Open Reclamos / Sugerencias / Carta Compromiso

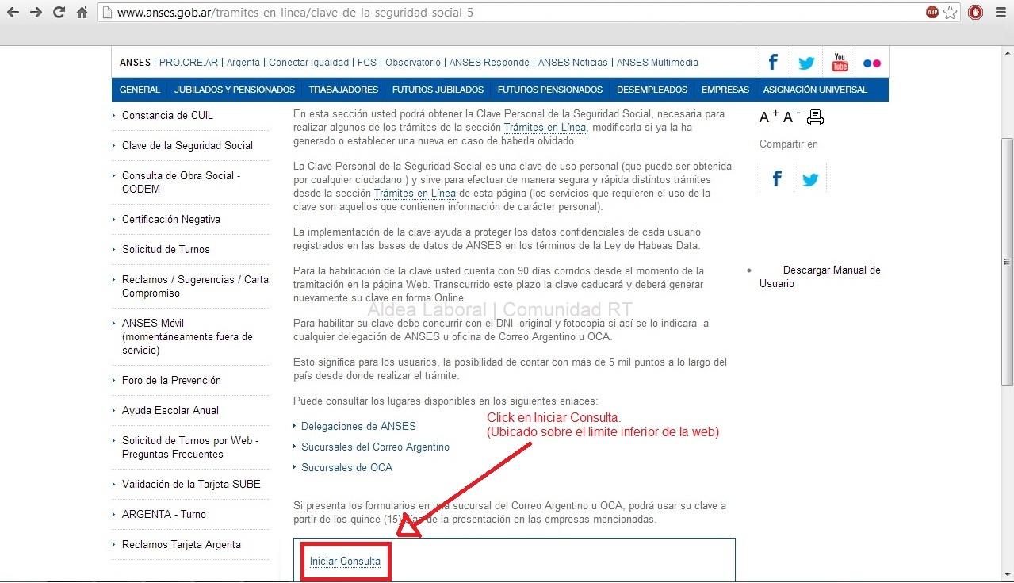[x=195, y=286]
